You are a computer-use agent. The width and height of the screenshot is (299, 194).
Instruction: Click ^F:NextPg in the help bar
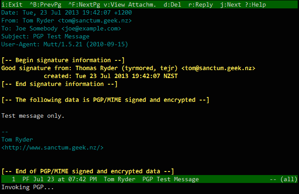[84, 4]
